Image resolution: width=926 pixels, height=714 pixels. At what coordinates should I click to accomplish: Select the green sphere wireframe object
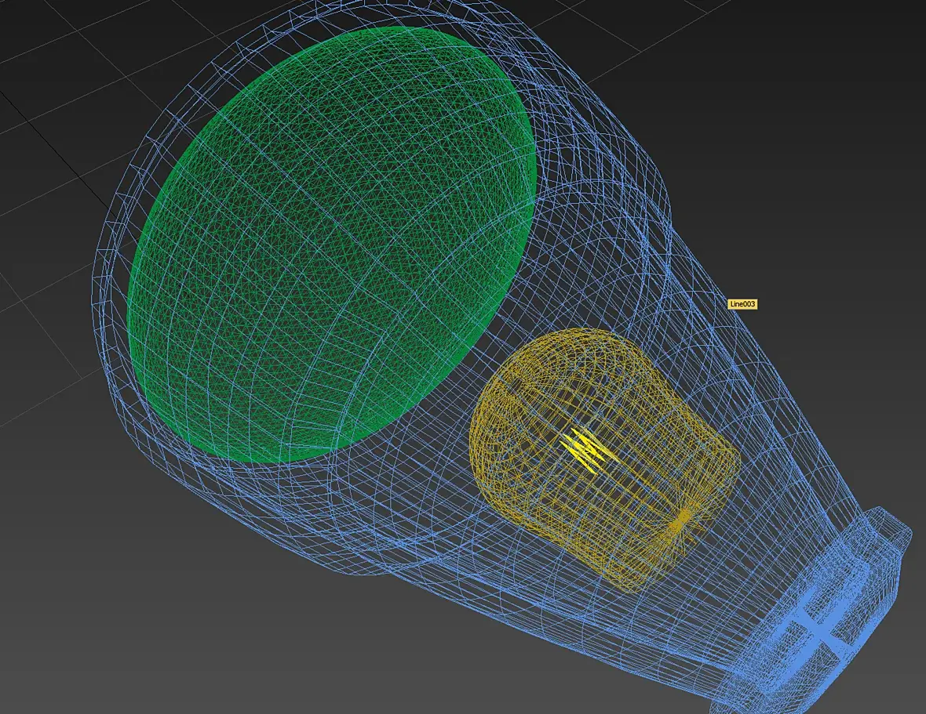(331, 244)
